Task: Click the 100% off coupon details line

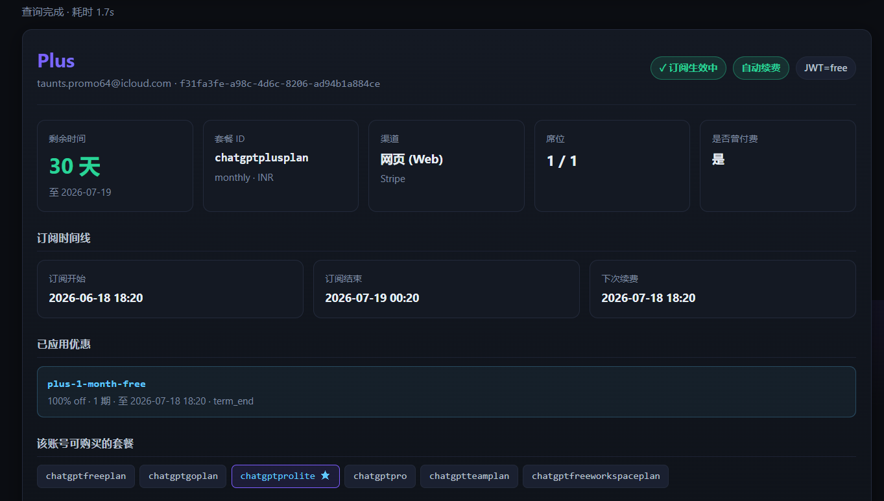Action: 150,401
